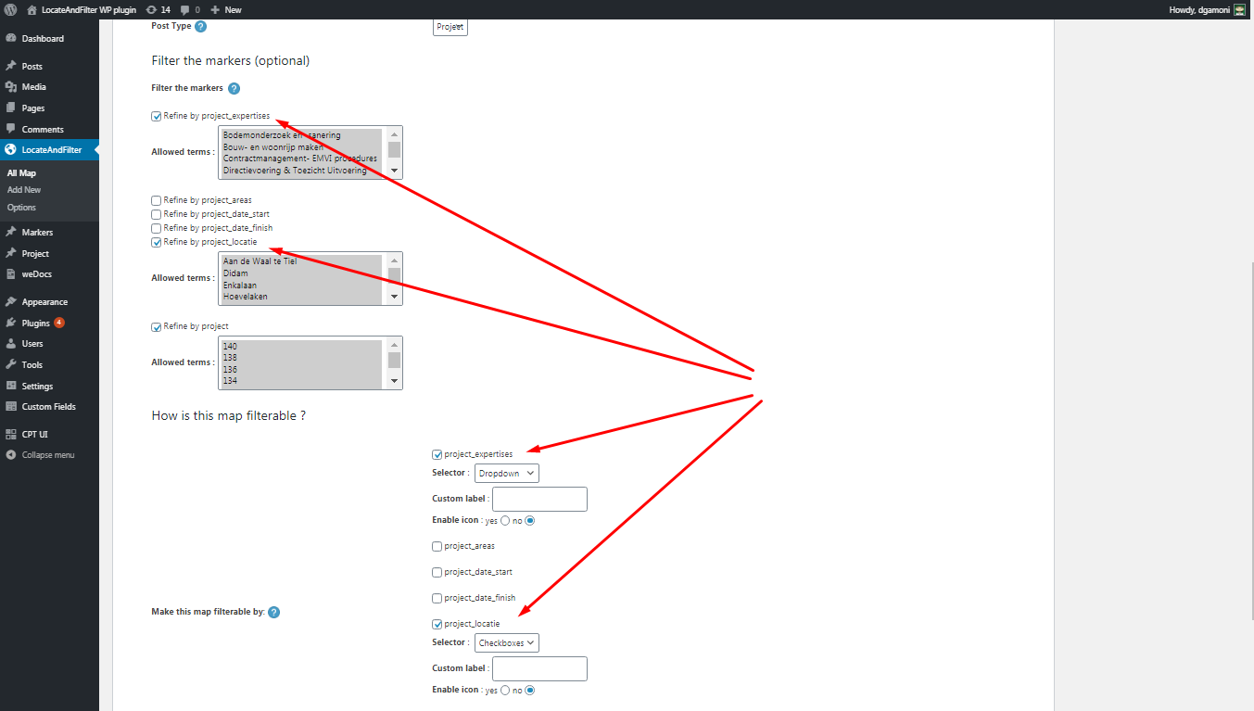The width and height of the screenshot is (1254, 711).
Task: Click the project_expertises allowed terms scrollbar
Action: (394, 150)
